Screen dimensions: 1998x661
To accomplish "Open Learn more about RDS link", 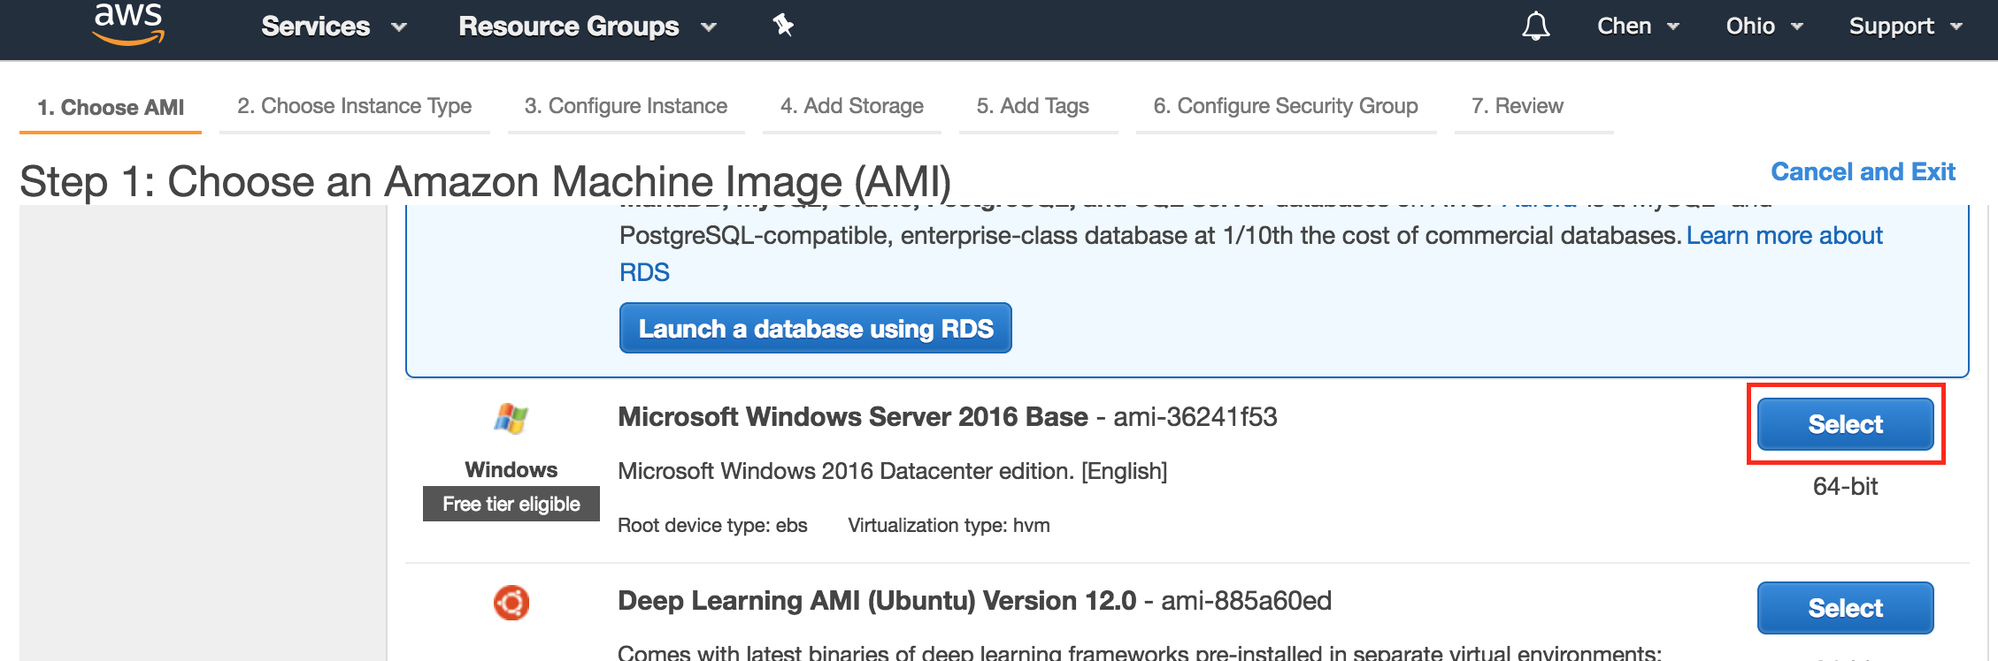I will pos(1784,236).
